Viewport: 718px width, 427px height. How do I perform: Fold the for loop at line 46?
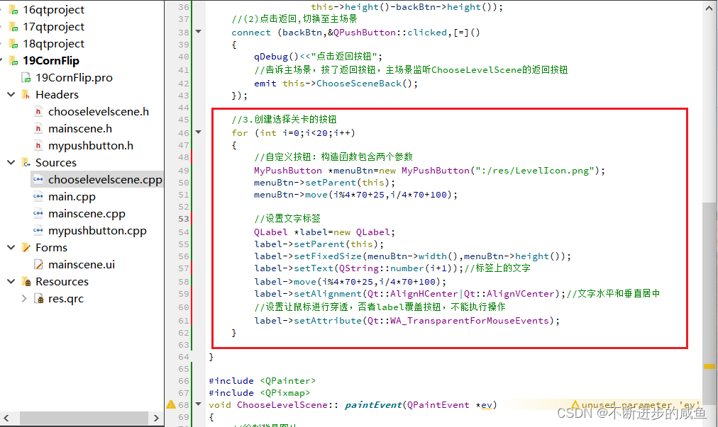[x=198, y=132]
